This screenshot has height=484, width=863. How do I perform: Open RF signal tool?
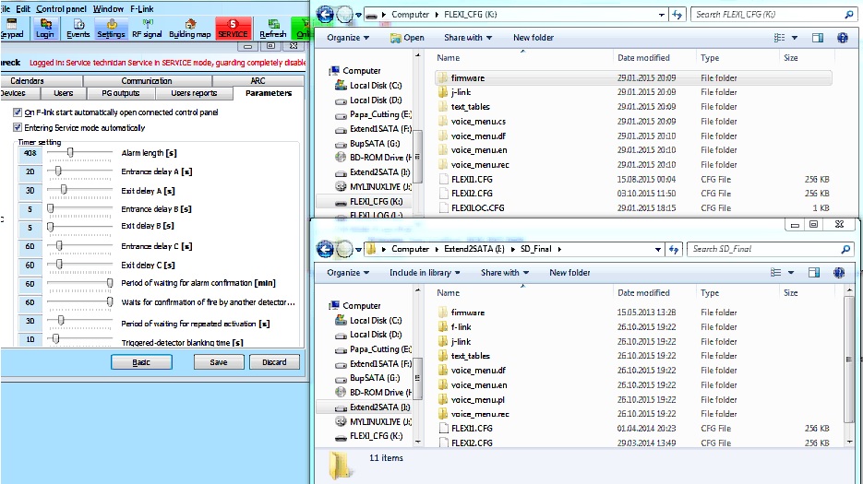[147, 29]
